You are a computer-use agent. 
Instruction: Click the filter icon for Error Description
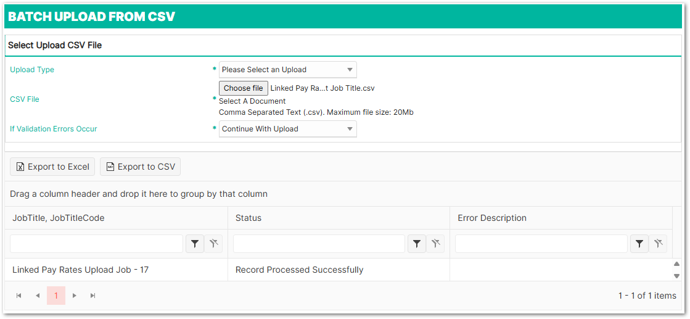tap(639, 244)
